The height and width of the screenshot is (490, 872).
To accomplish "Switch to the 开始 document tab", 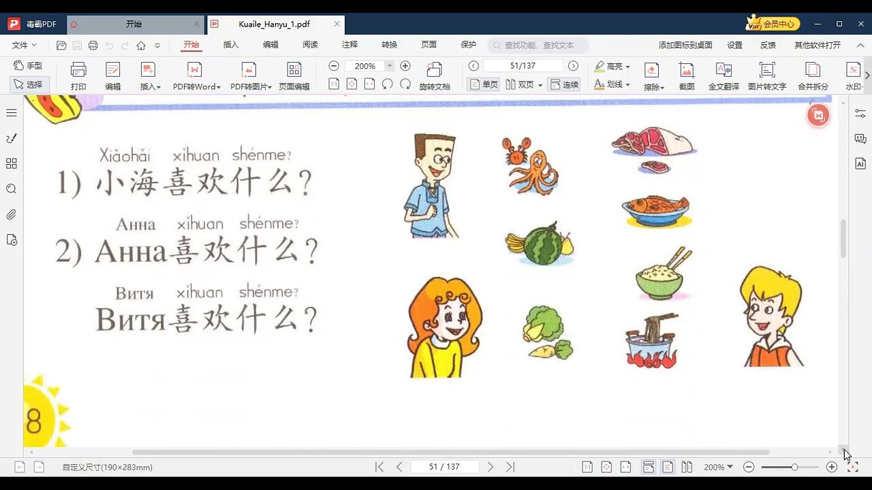I will pos(134,24).
